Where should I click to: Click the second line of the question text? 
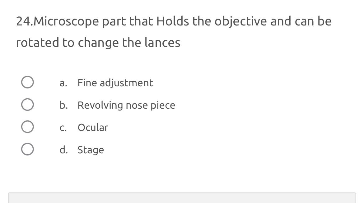coord(98,43)
